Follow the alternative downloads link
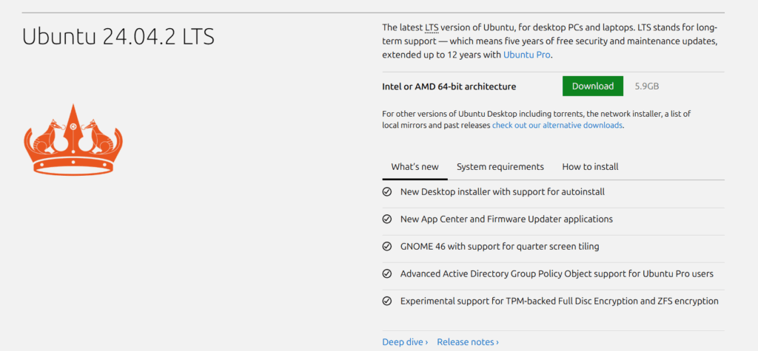This screenshot has height=351, width=758. click(x=557, y=125)
